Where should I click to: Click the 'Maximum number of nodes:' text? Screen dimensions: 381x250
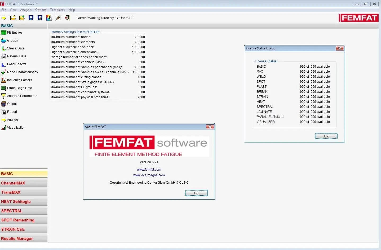tap(71, 37)
